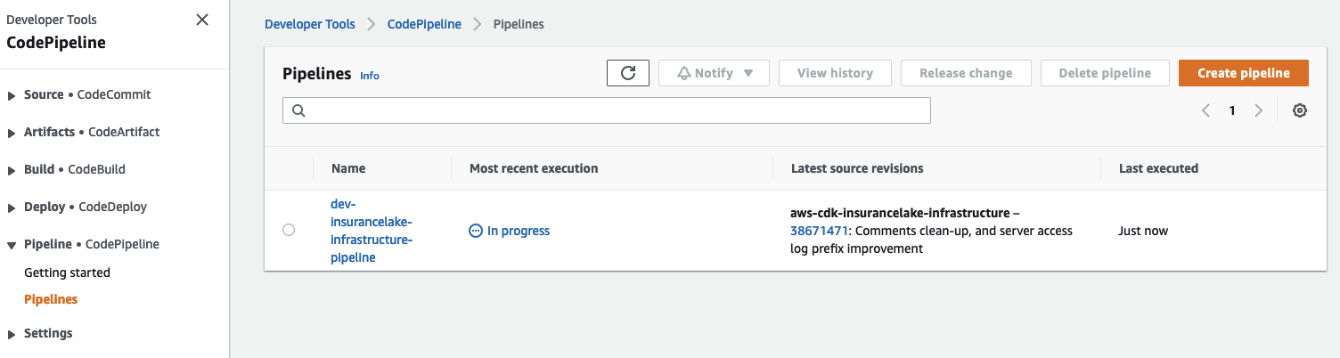Open Getting started in sidebar
Viewport: 1340px width, 358px height.
67,273
